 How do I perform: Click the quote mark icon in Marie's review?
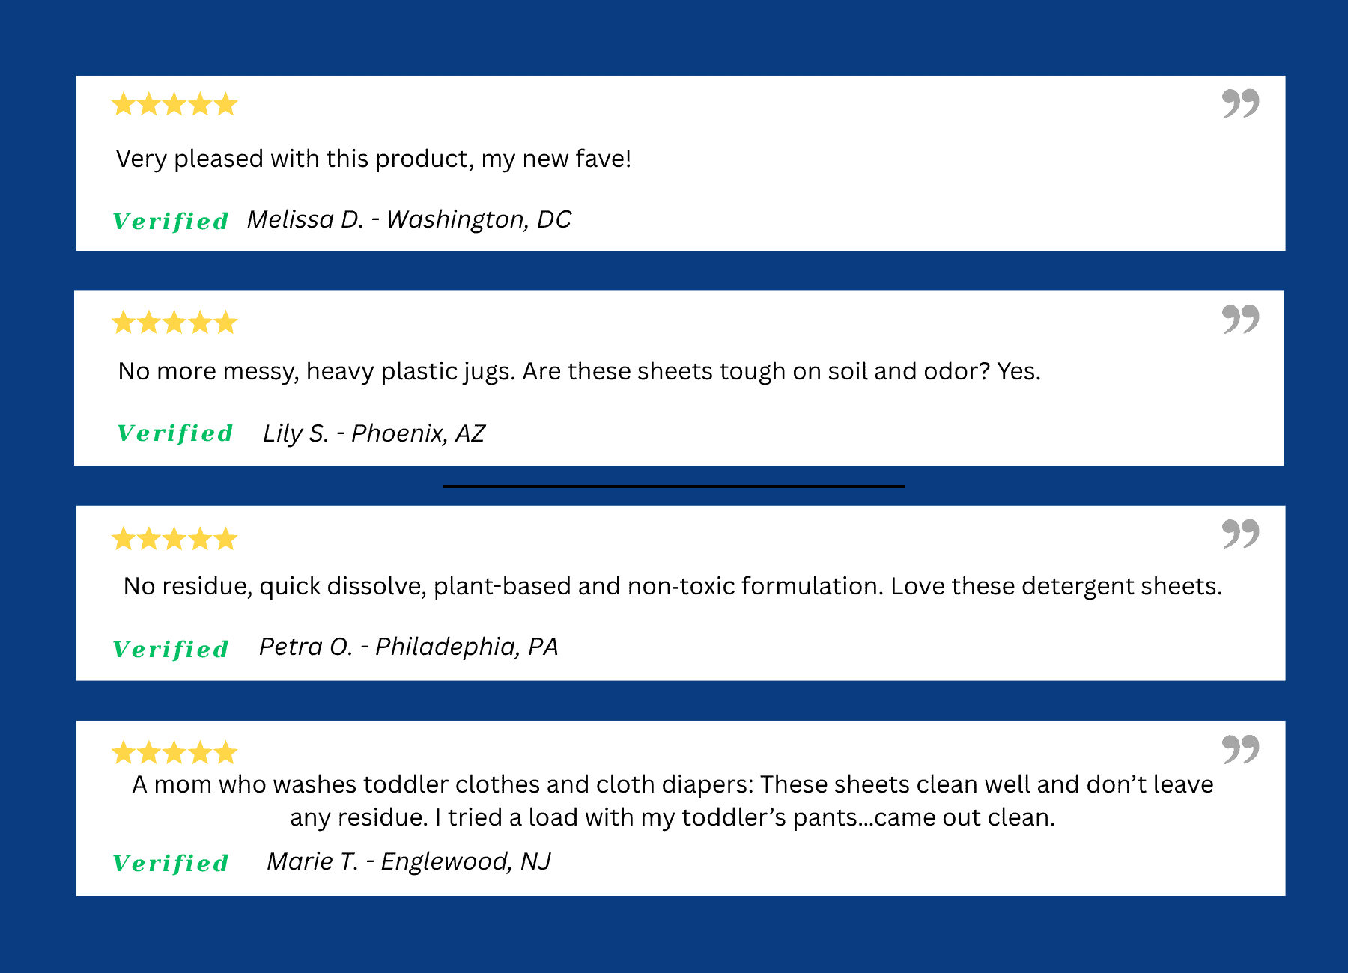pyautogui.click(x=1240, y=748)
